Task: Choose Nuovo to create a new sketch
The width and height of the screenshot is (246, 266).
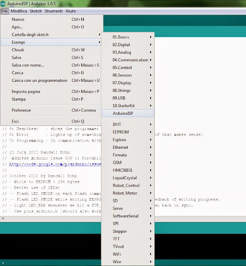Action: (51, 20)
